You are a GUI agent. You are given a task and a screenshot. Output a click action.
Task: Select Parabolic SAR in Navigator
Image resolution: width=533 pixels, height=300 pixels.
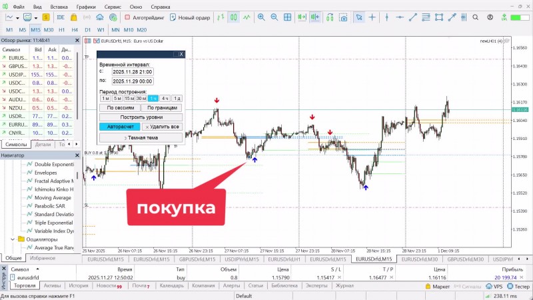point(49,206)
